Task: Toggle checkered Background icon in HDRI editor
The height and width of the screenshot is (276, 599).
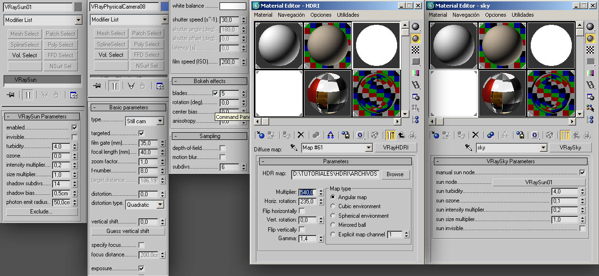Action: click(x=415, y=49)
